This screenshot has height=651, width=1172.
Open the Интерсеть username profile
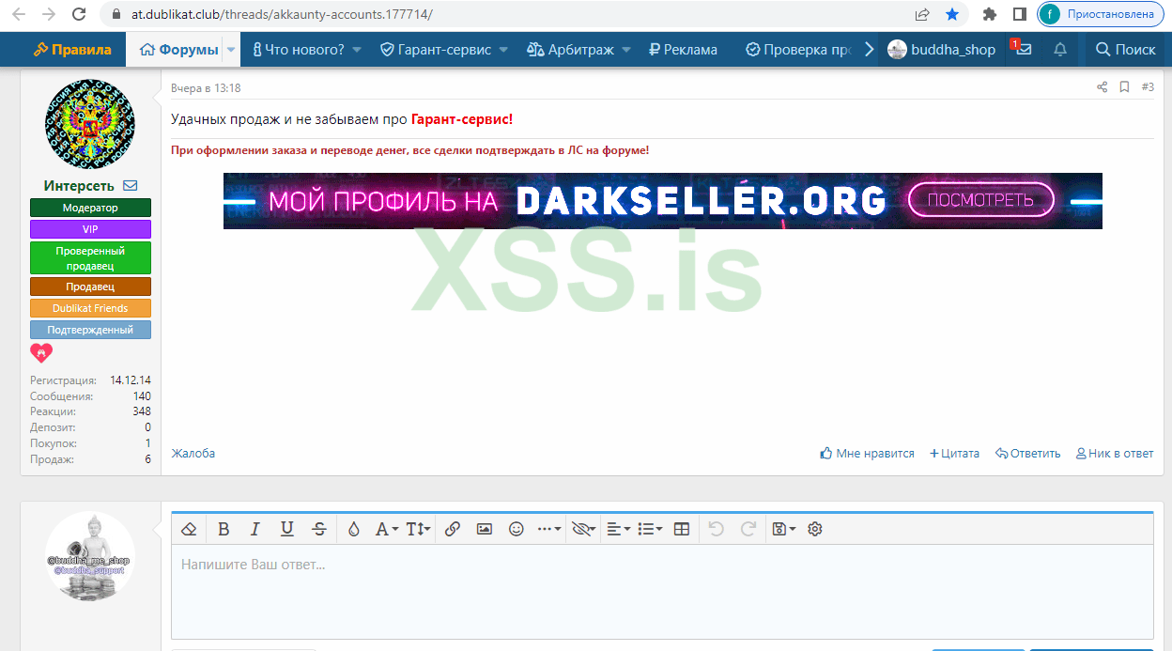79,186
